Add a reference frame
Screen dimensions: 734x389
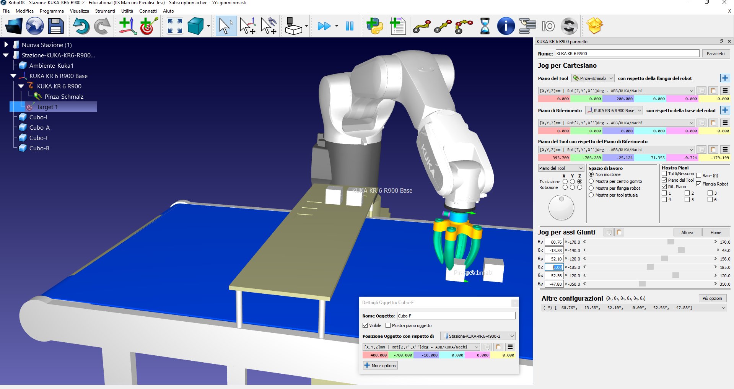pos(128,26)
